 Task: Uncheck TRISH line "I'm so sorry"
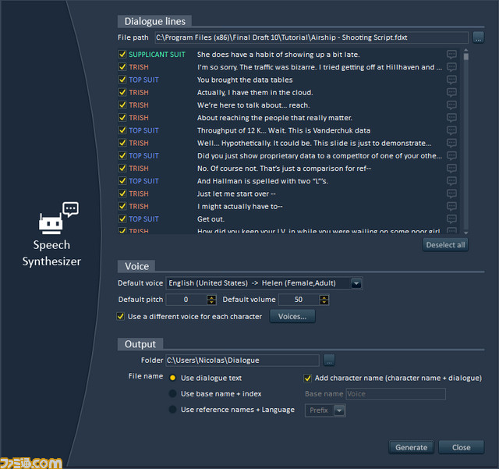[x=122, y=67]
